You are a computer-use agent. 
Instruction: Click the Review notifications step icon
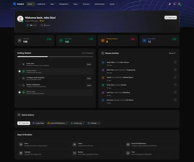pos(23,85)
